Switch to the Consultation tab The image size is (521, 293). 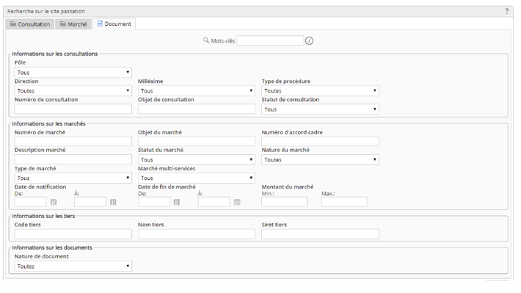(x=30, y=24)
